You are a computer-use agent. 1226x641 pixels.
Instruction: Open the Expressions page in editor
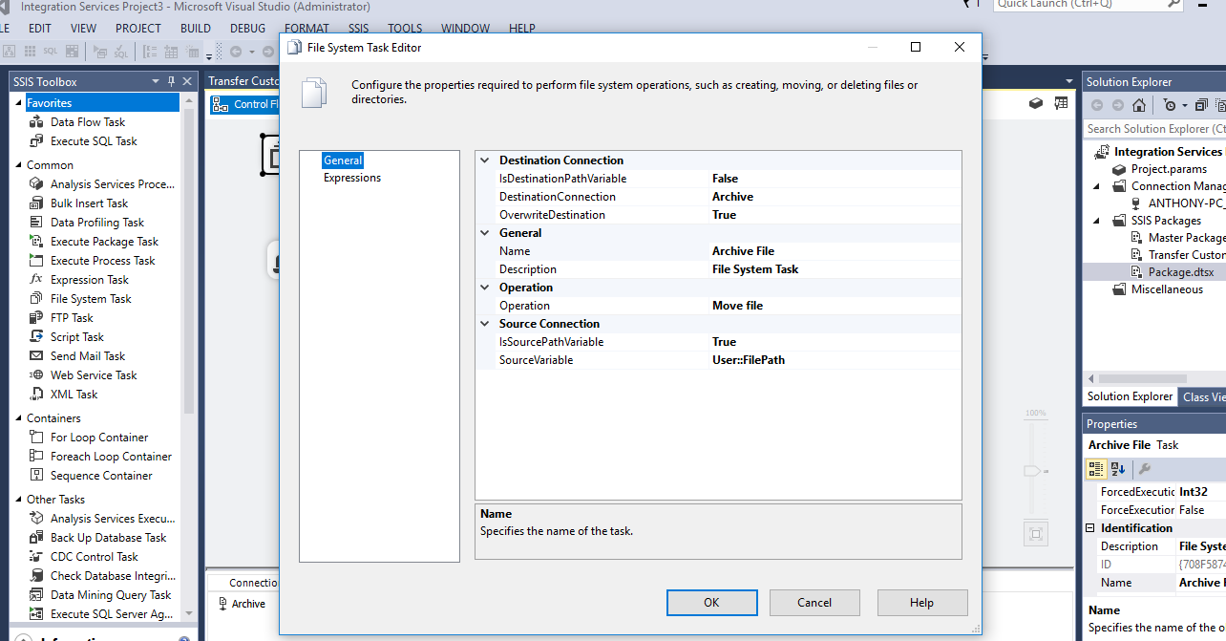coord(351,178)
